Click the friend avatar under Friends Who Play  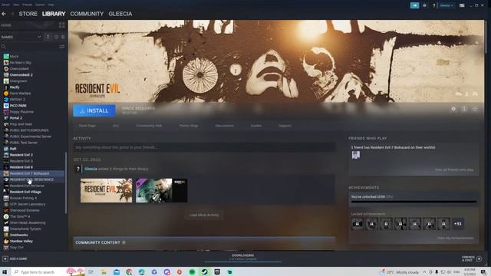click(x=355, y=155)
